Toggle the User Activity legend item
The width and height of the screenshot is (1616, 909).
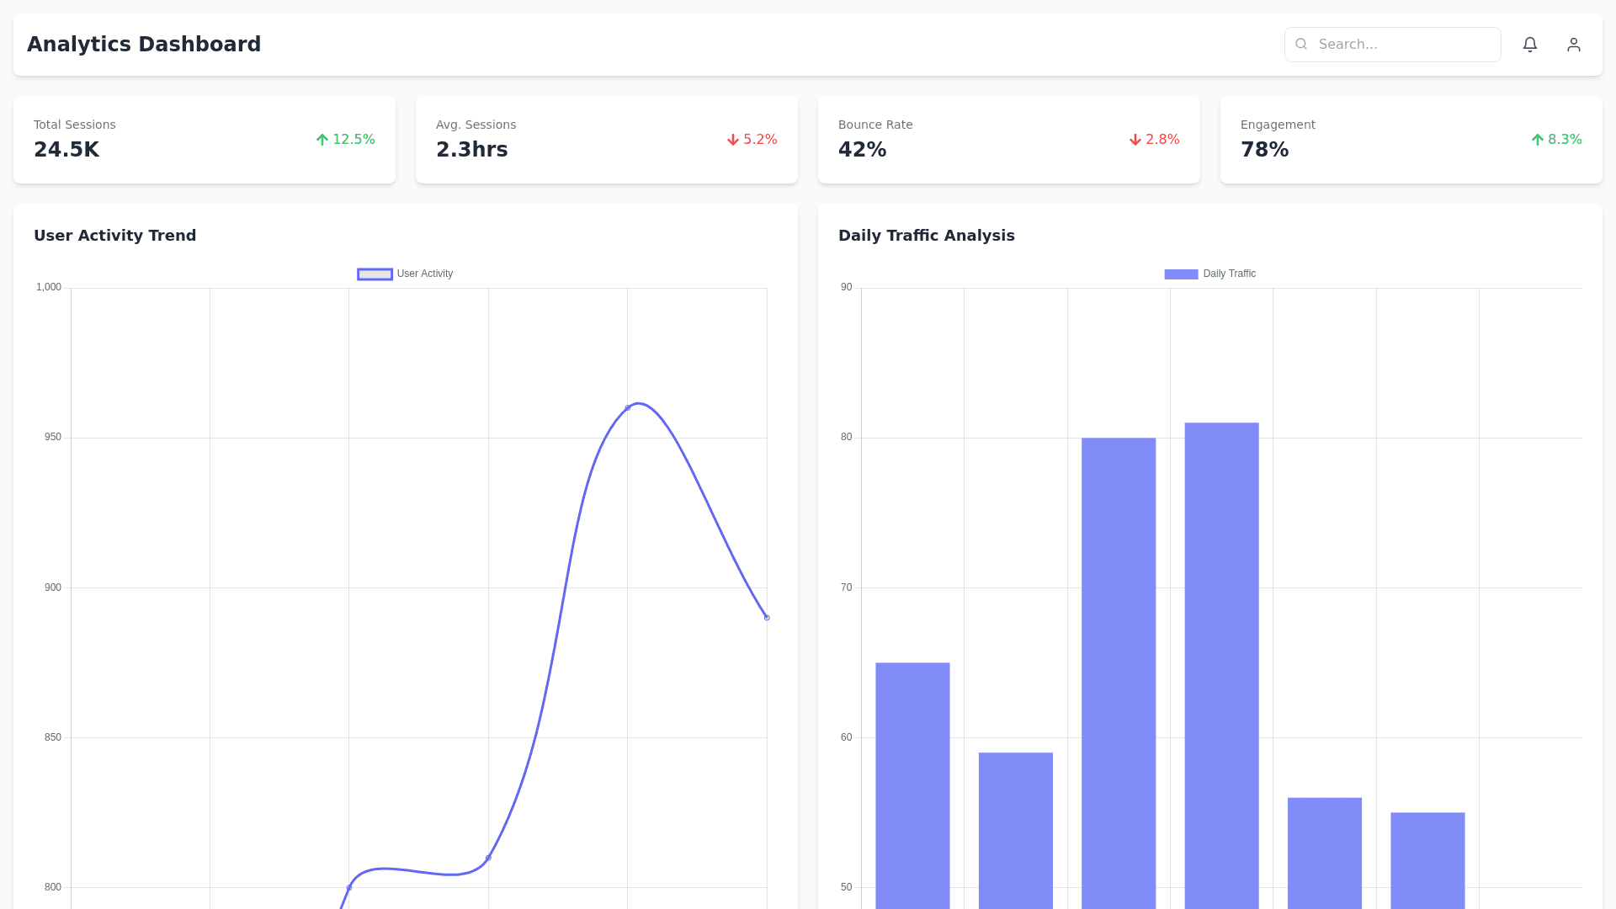pos(424,274)
